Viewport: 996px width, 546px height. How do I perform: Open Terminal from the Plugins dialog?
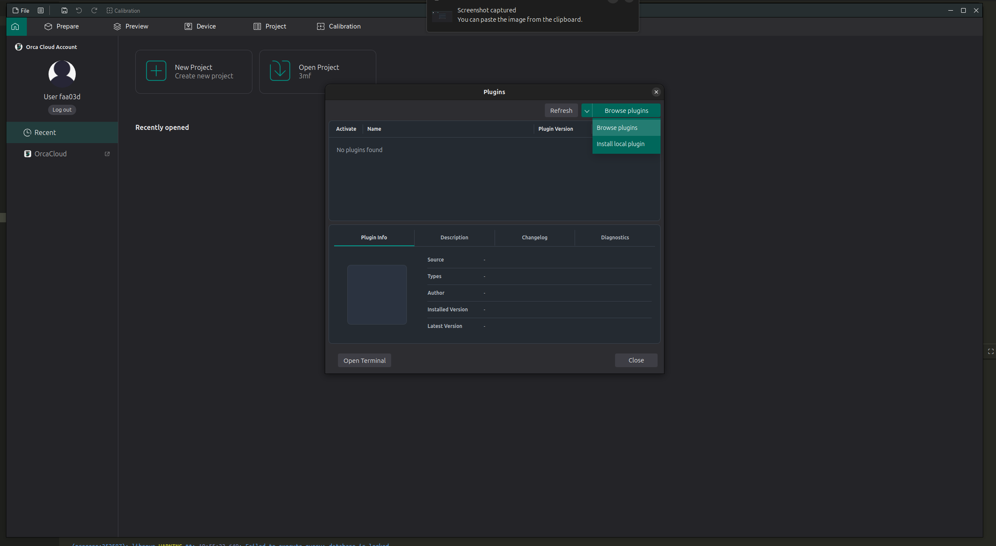point(364,360)
